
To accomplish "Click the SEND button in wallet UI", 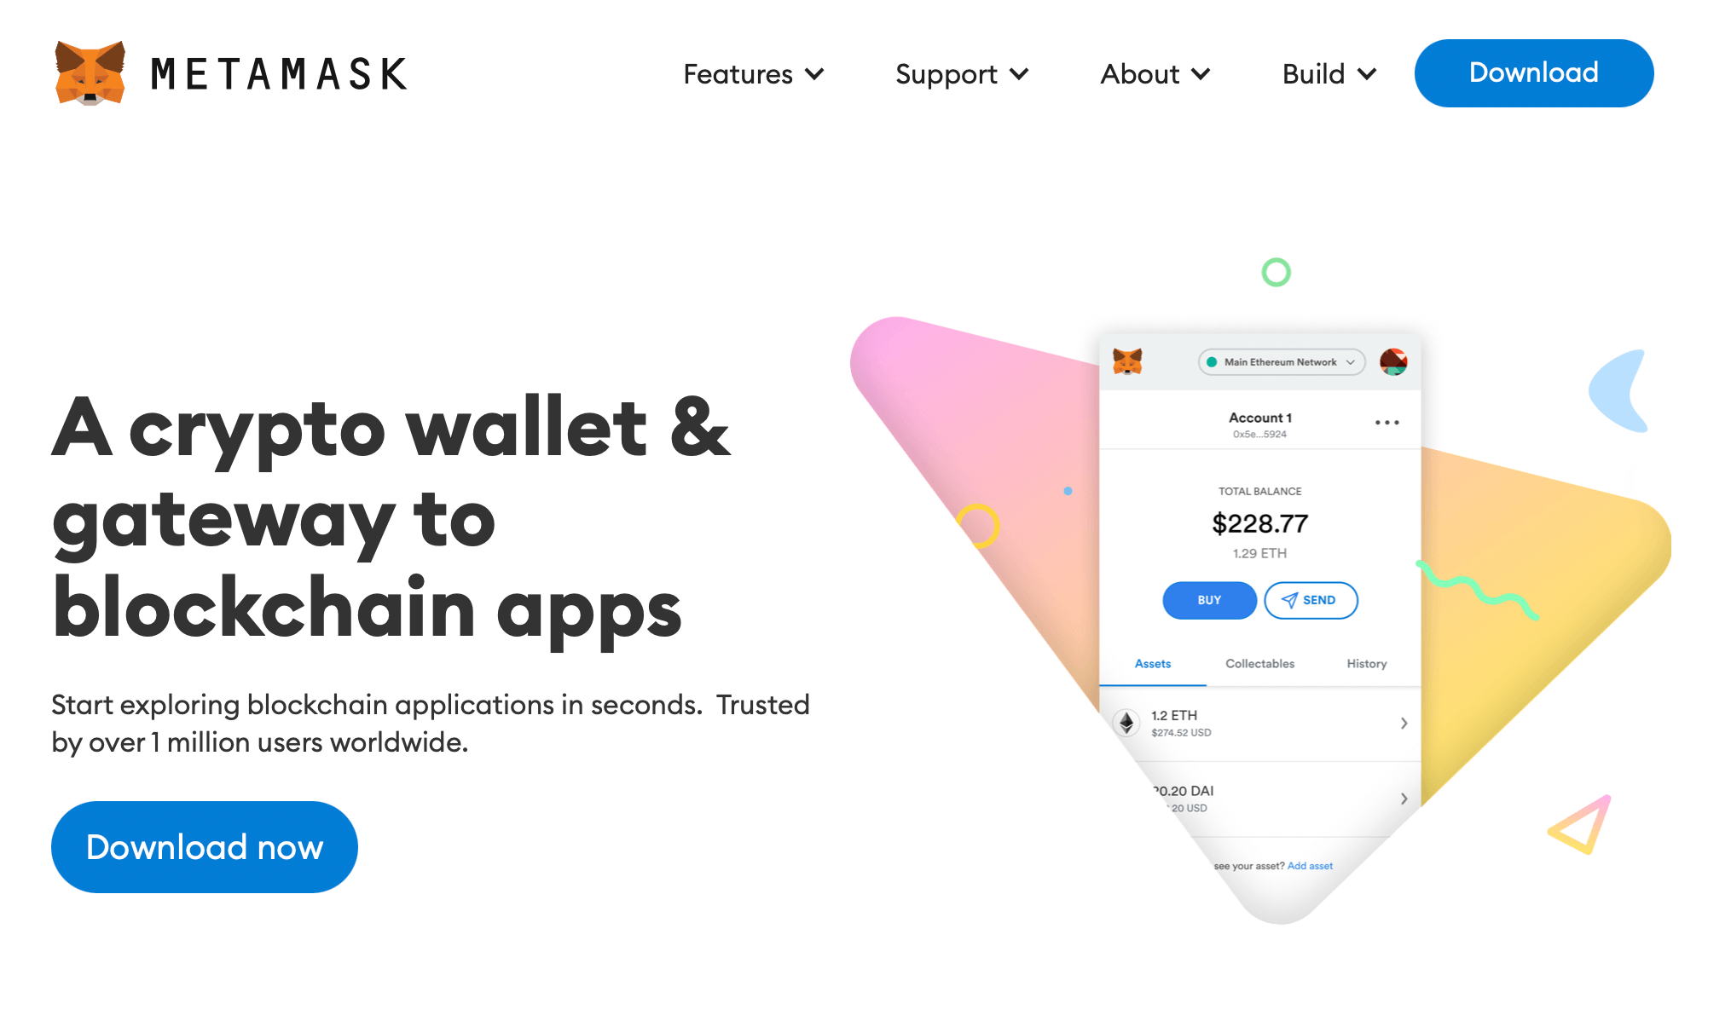I will point(1311,599).
